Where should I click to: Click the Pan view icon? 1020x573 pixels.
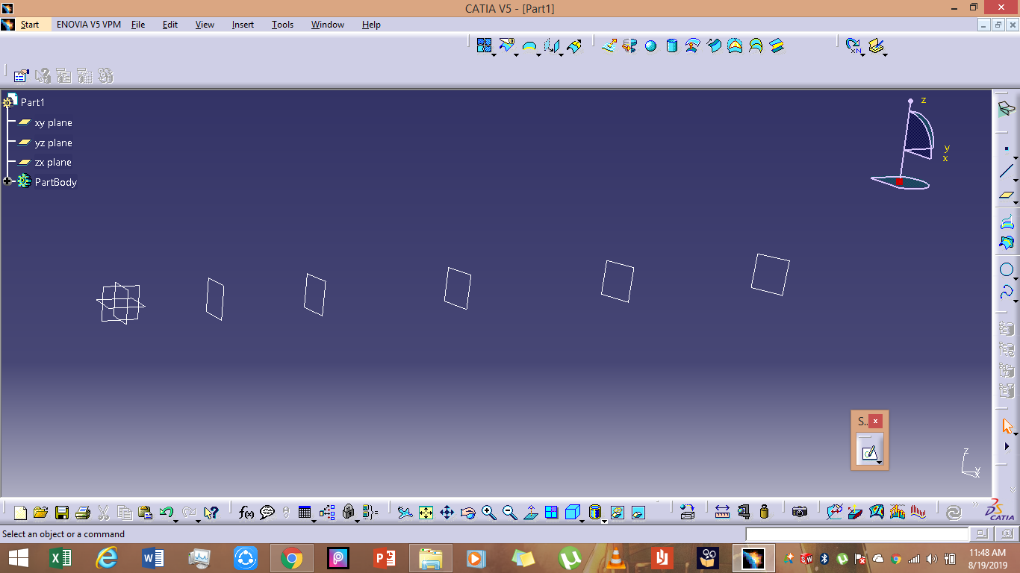(447, 513)
